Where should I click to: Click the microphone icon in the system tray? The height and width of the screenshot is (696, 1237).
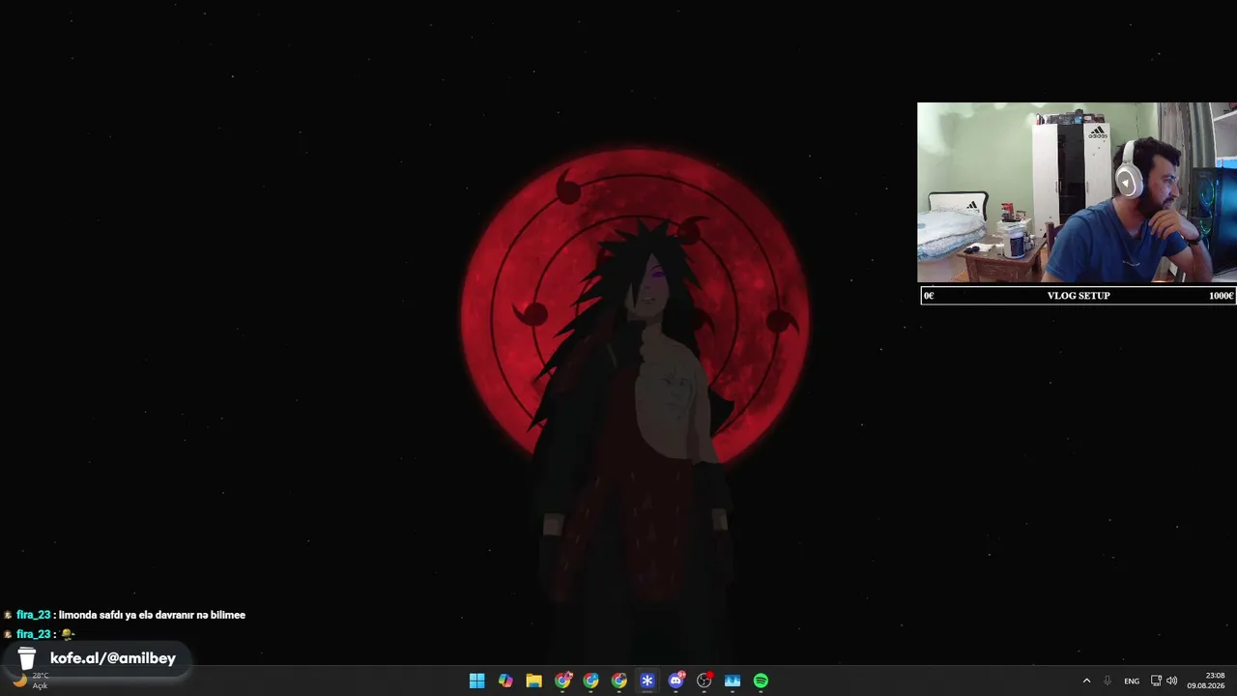pos(1108,681)
